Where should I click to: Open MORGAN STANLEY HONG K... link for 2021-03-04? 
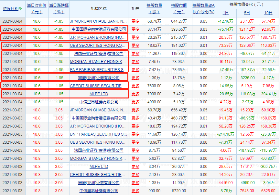click(98, 61)
